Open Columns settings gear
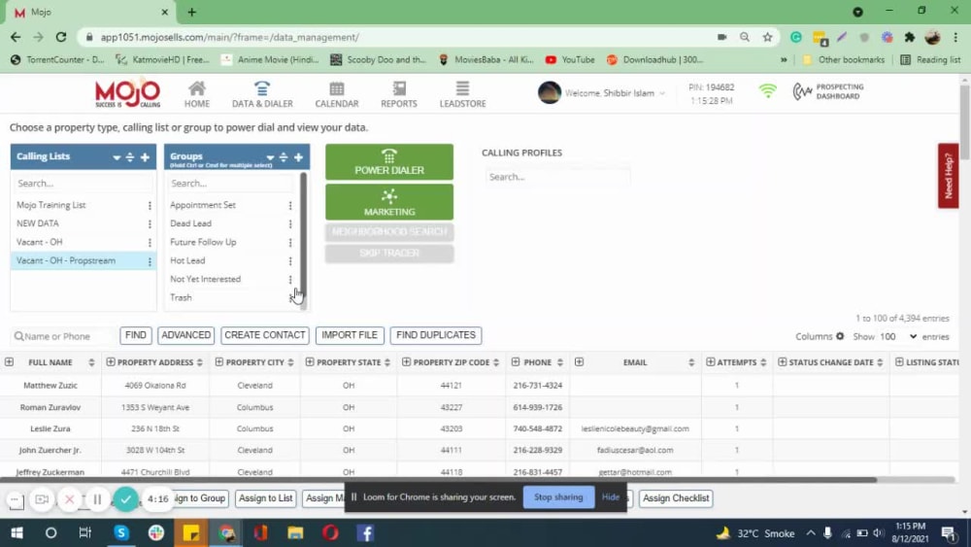The image size is (971, 547). coord(840,336)
